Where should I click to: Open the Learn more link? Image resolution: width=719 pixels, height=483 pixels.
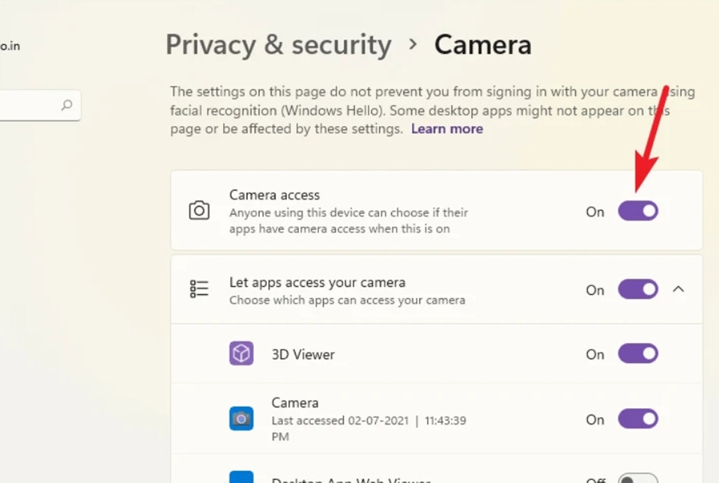(x=446, y=129)
